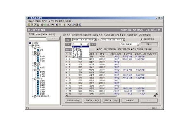This screenshot has height=120, width=191.
Task: Switch to the 사원정보 관리 tab
Action: 77,35
